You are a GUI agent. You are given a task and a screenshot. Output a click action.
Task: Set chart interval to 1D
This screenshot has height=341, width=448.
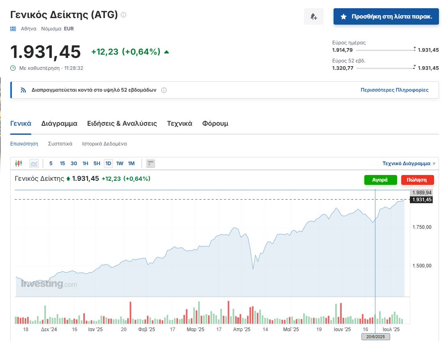pos(108,164)
